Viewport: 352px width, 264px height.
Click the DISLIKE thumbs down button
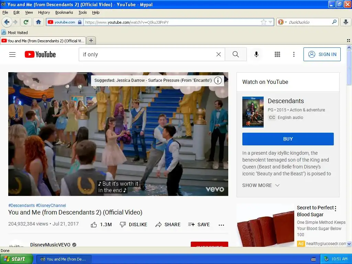click(134, 224)
